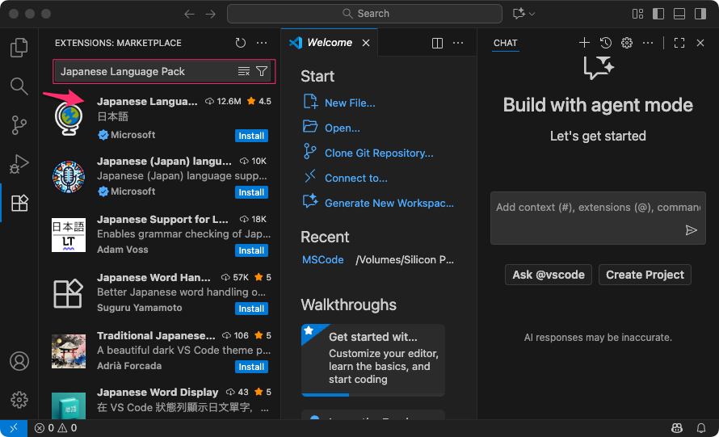
Task: Select the Welcome editor tab
Action: [x=329, y=43]
